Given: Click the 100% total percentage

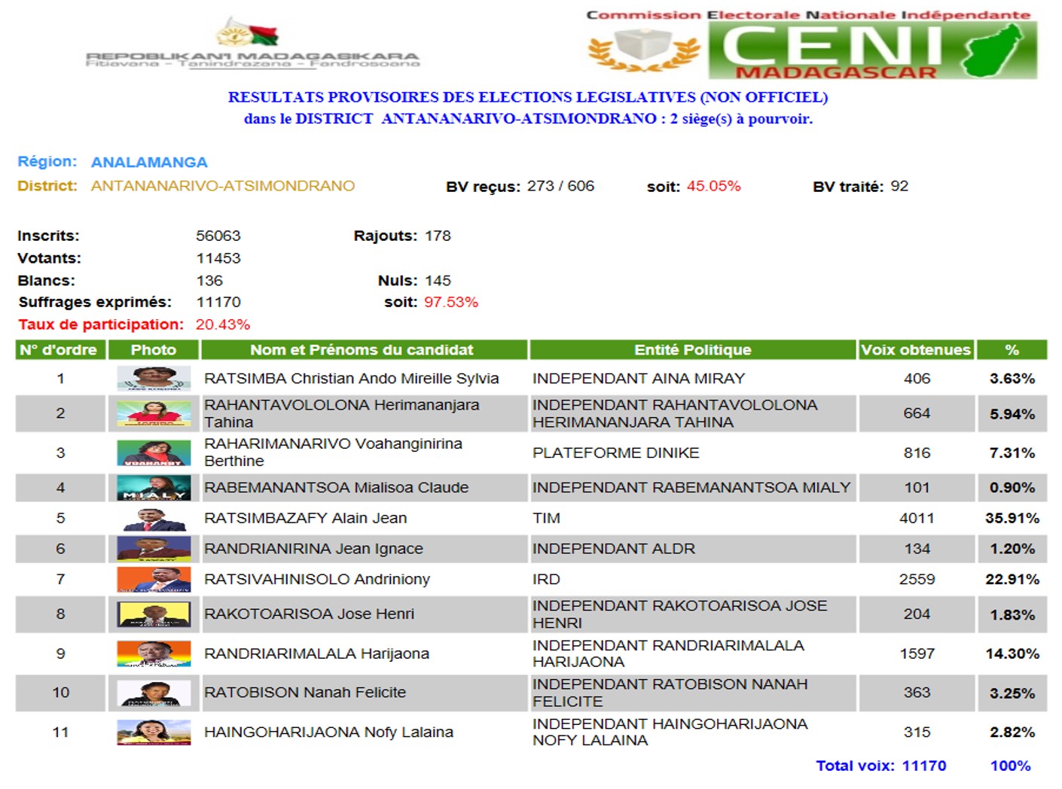Looking at the screenshot, I should tap(1011, 766).
